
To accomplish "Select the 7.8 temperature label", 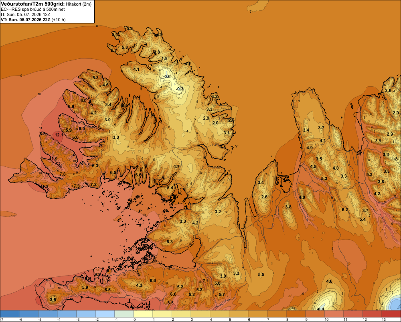I will tap(63, 174).
